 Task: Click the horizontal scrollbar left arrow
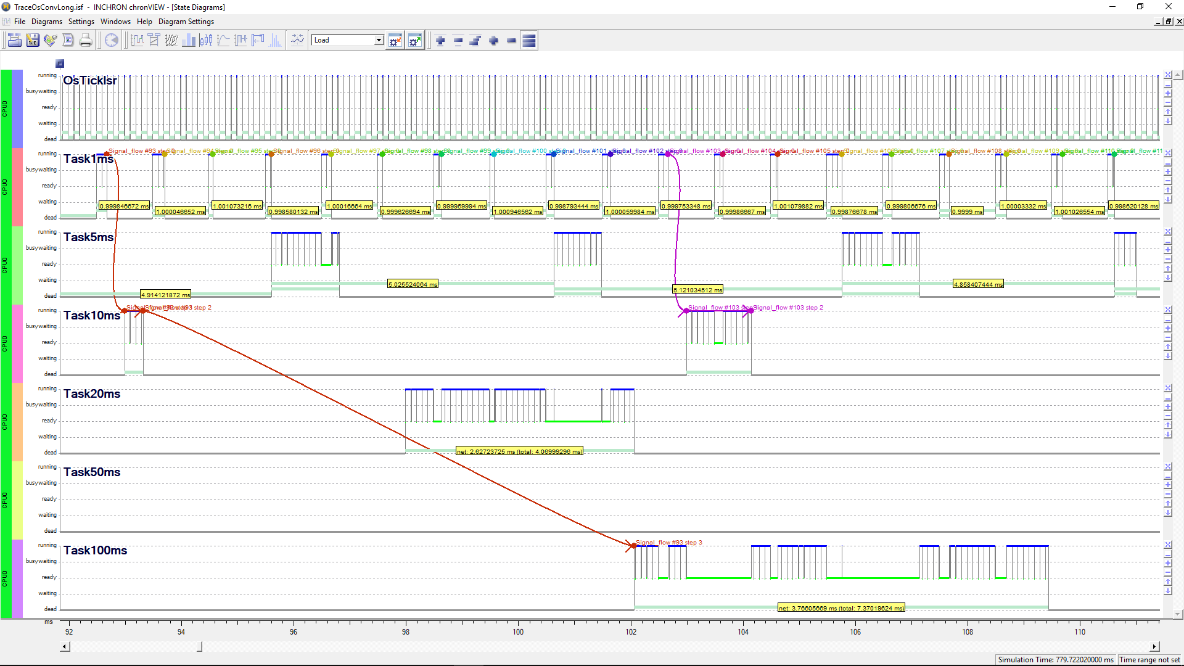[x=65, y=647]
